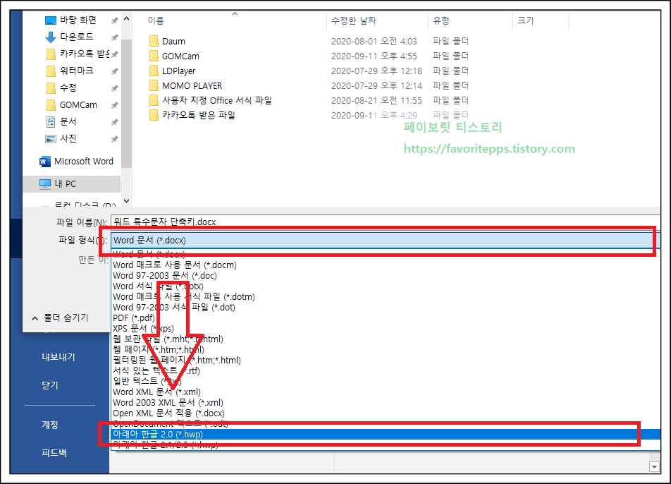Sort by 이름 column header

pos(156,20)
